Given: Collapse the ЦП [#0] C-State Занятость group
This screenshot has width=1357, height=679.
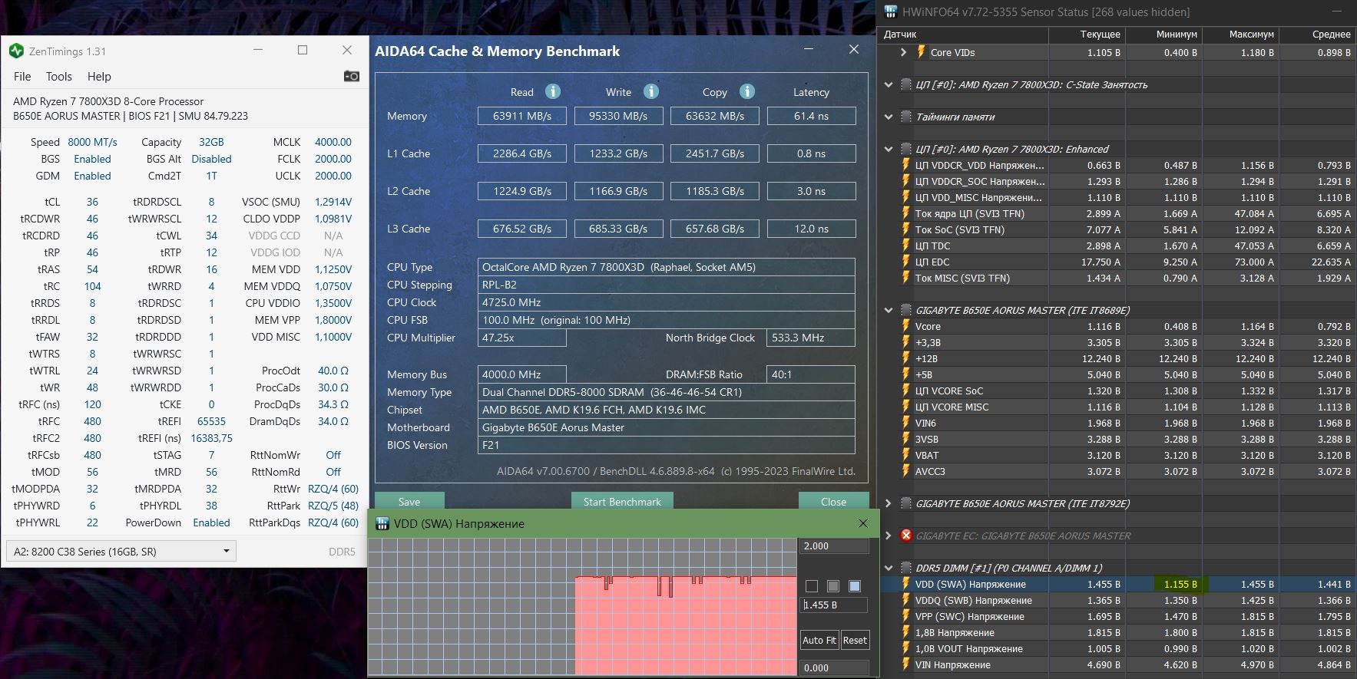Looking at the screenshot, I should click(x=889, y=84).
